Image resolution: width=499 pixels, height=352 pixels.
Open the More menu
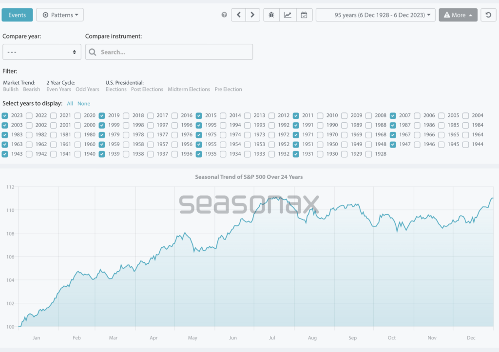pyautogui.click(x=458, y=15)
